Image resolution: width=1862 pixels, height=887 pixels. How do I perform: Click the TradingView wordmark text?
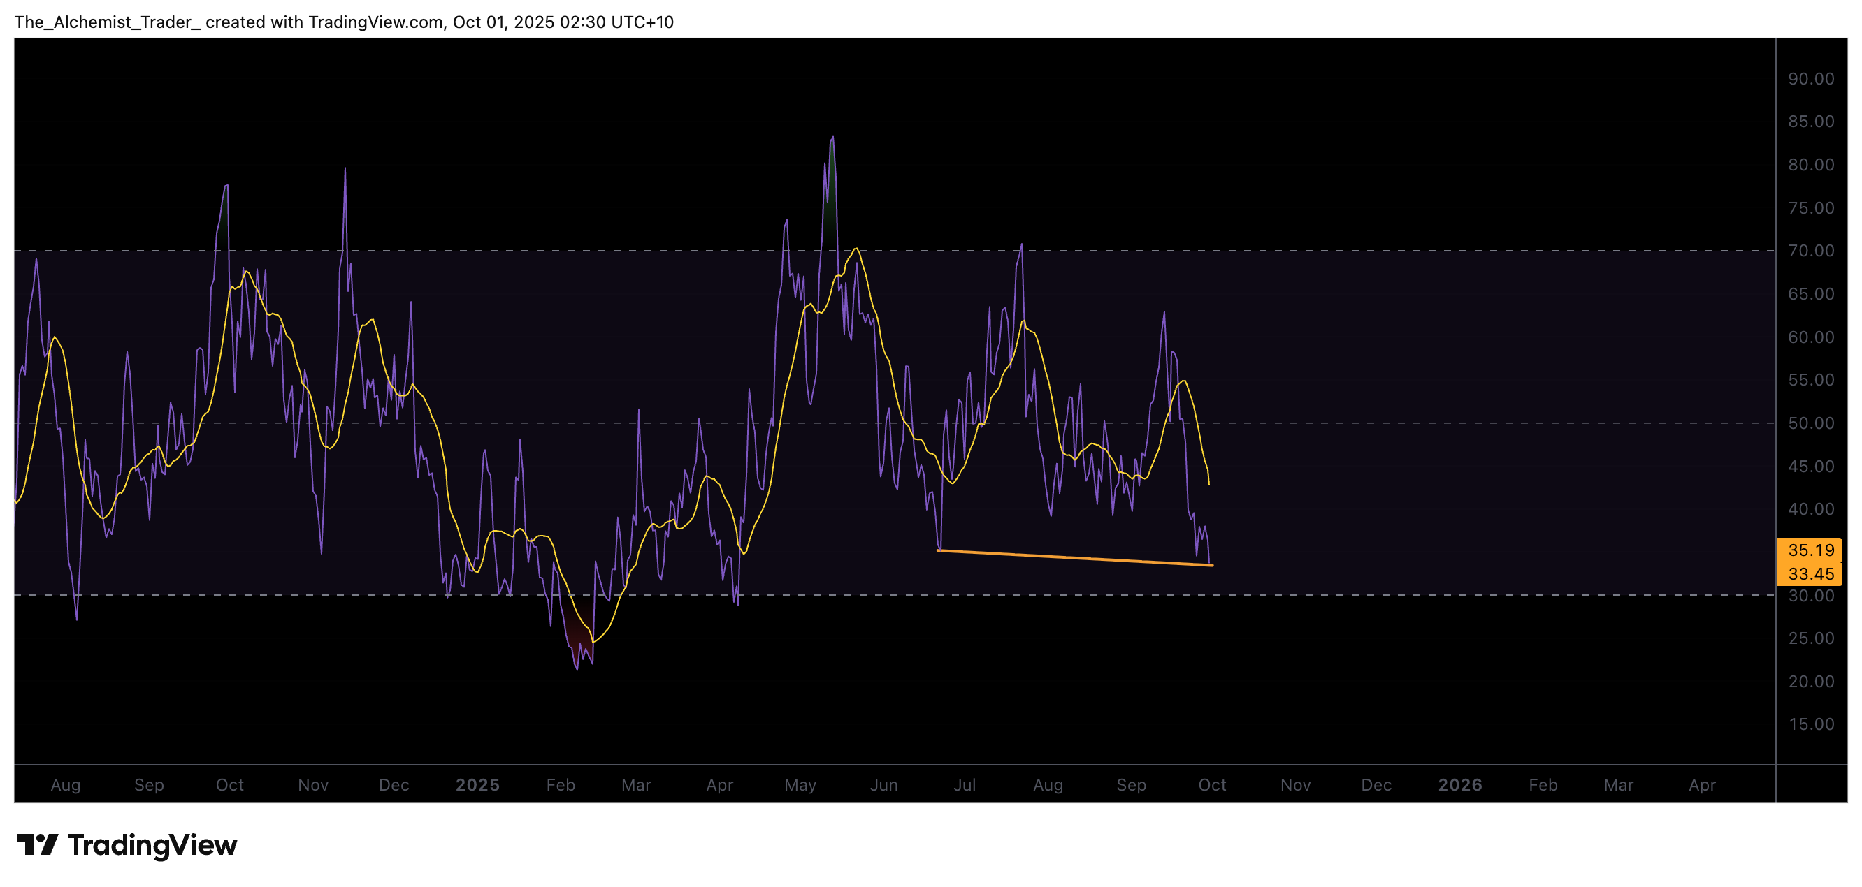[156, 845]
